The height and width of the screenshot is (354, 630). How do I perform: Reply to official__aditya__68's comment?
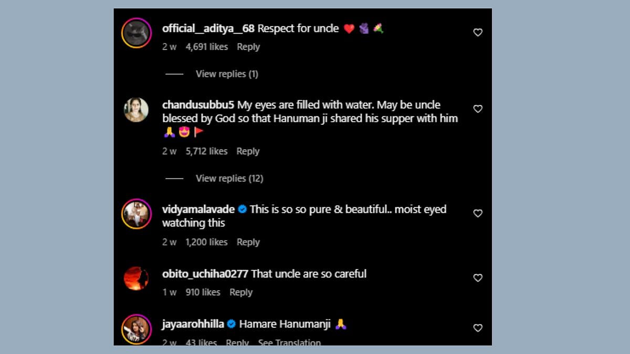coord(248,47)
